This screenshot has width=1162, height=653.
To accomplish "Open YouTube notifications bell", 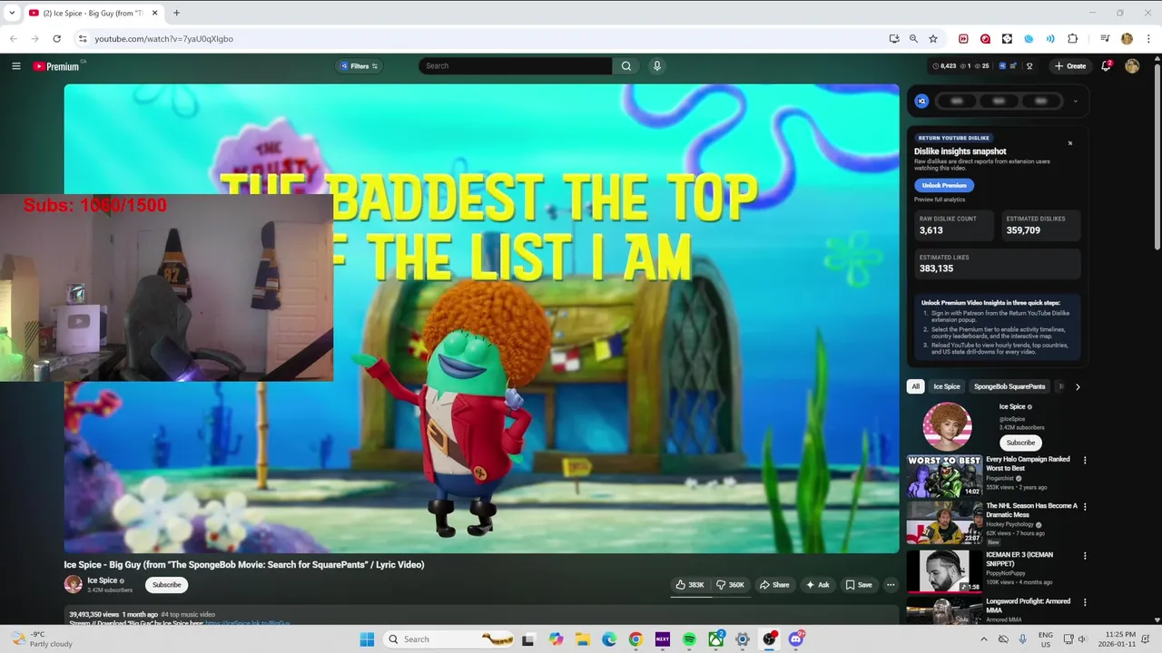I will click(x=1106, y=66).
